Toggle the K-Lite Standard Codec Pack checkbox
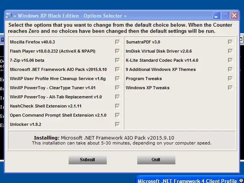Screen dimensions: 244x183 (230, 60)
